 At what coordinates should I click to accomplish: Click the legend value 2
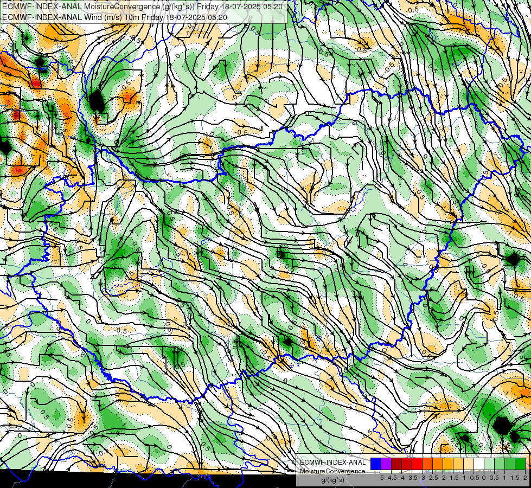pos(525,478)
